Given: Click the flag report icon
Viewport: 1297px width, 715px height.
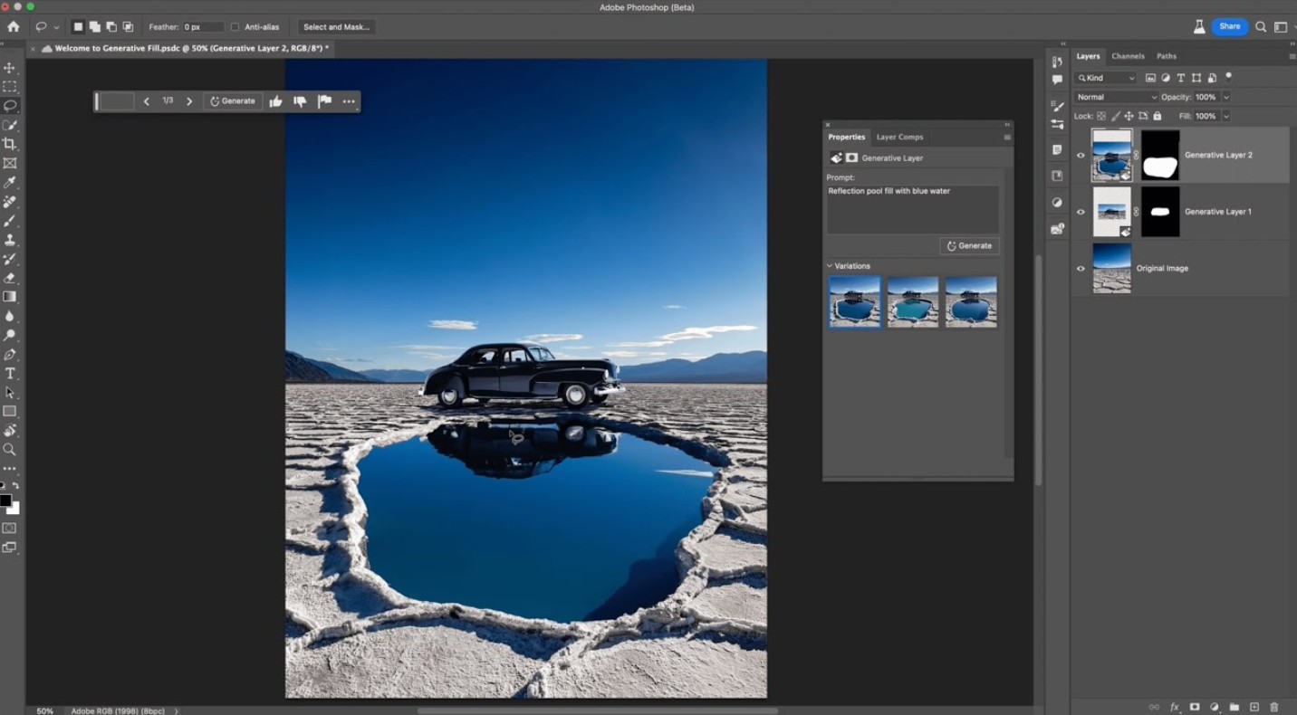Looking at the screenshot, I should click(324, 101).
